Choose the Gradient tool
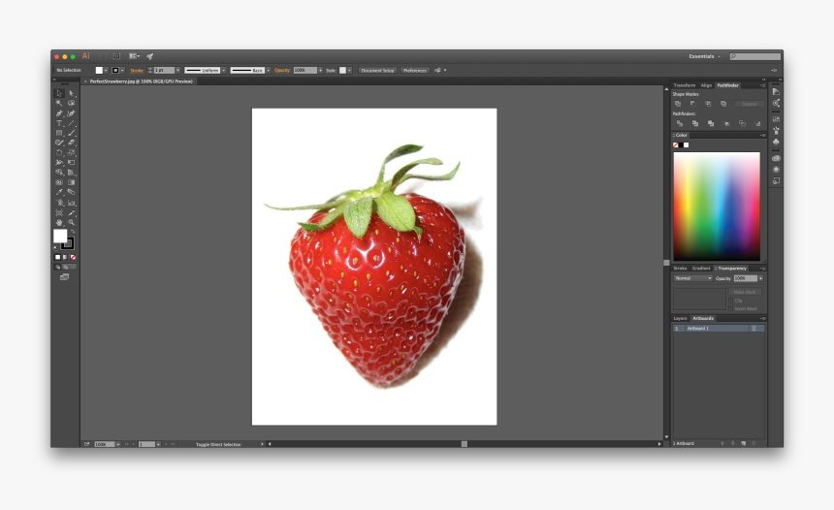The image size is (834, 510). (71, 182)
